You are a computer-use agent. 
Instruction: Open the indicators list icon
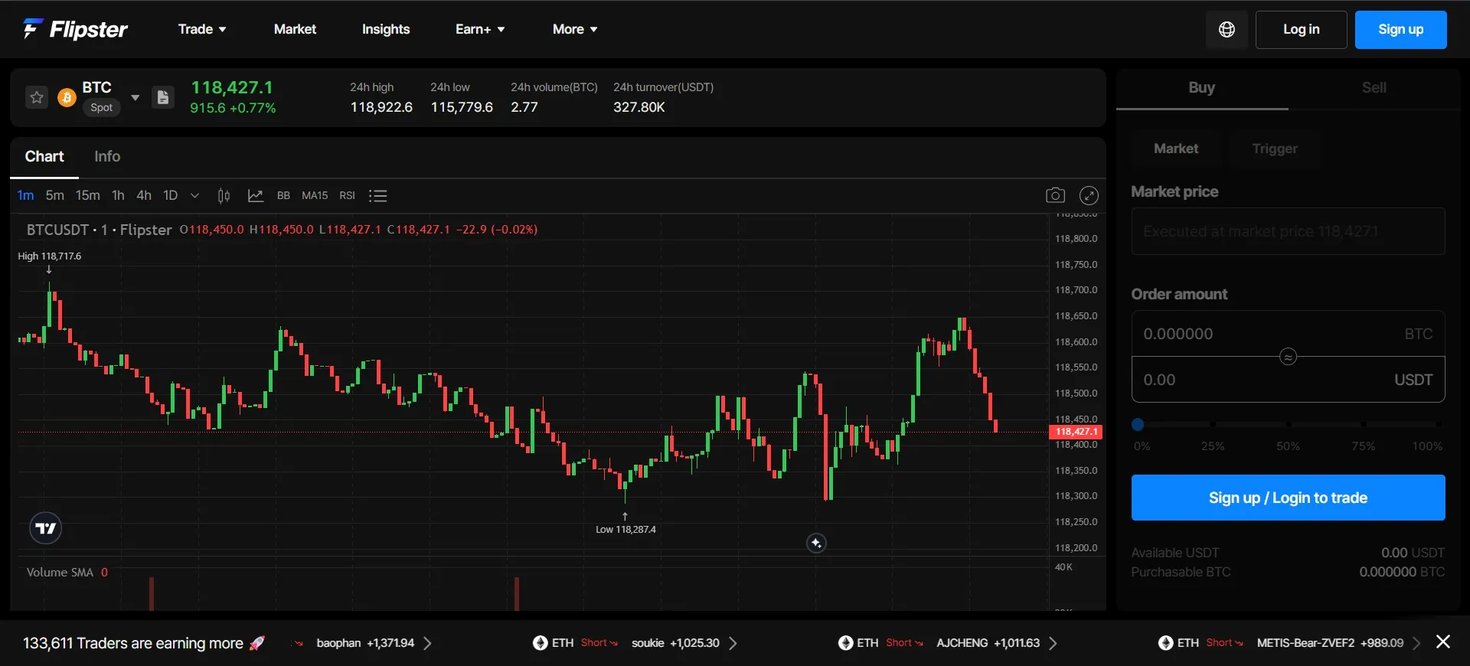(x=377, y=196)
